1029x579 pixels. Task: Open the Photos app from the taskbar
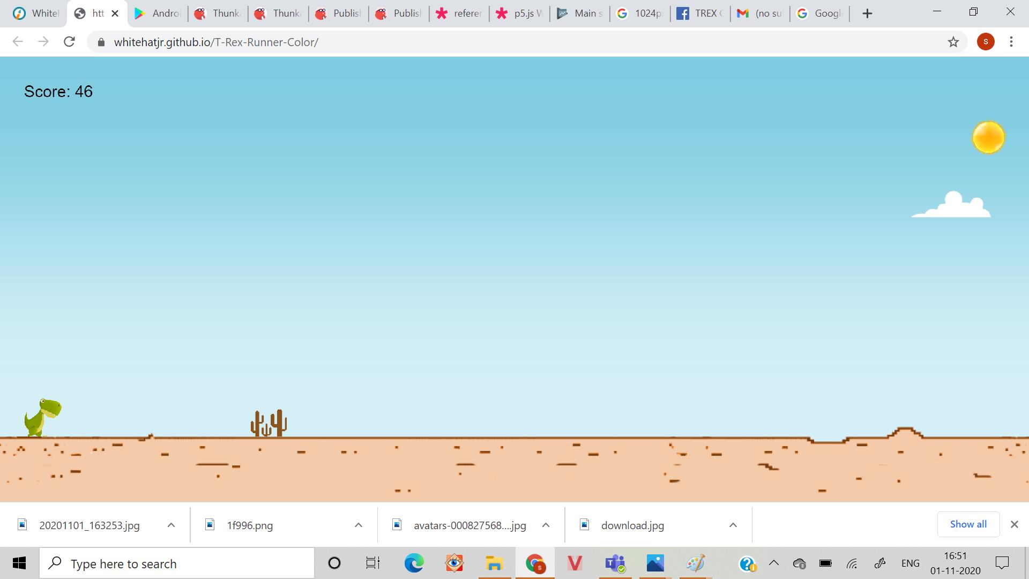click(x=655, y=563)
